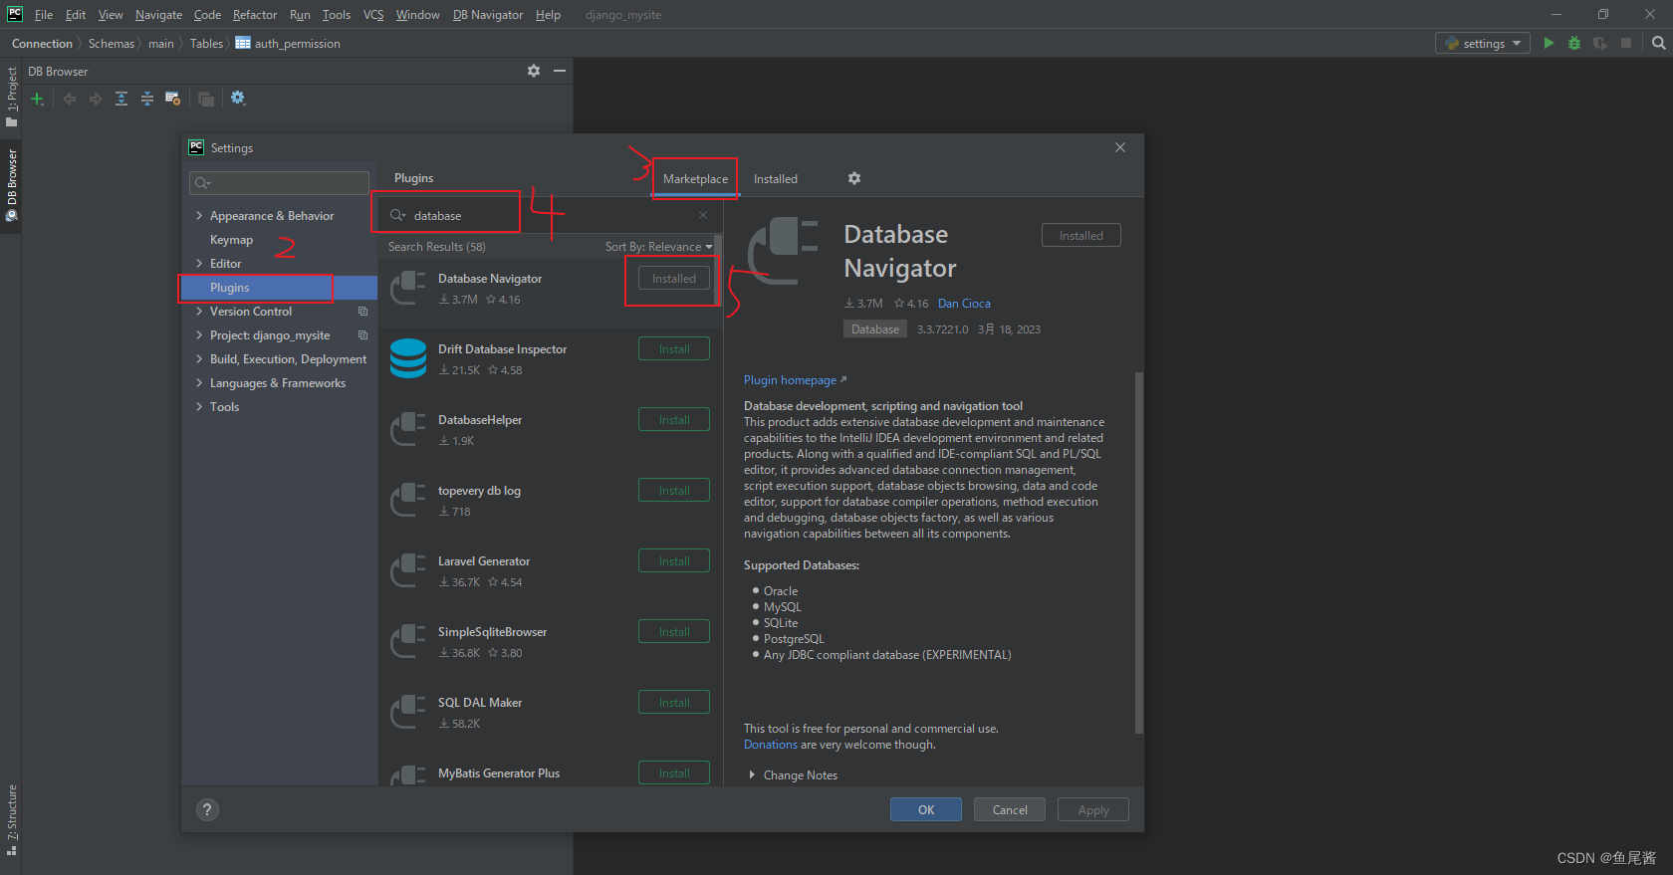
Task: Click the project-level icon beside Project: django_mysite
Action: click(363, 335)
